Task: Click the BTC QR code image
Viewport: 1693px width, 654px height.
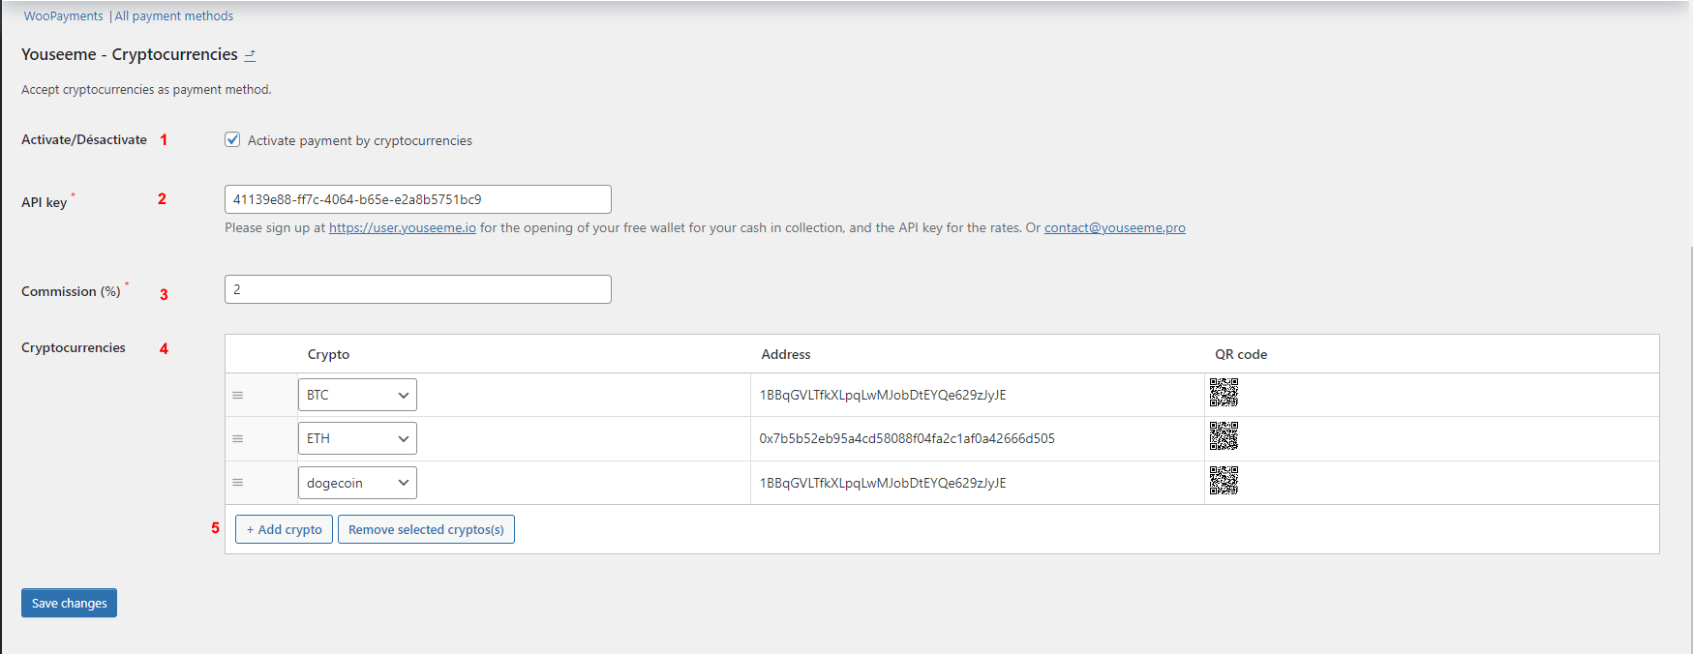Action: (1224, 392)
